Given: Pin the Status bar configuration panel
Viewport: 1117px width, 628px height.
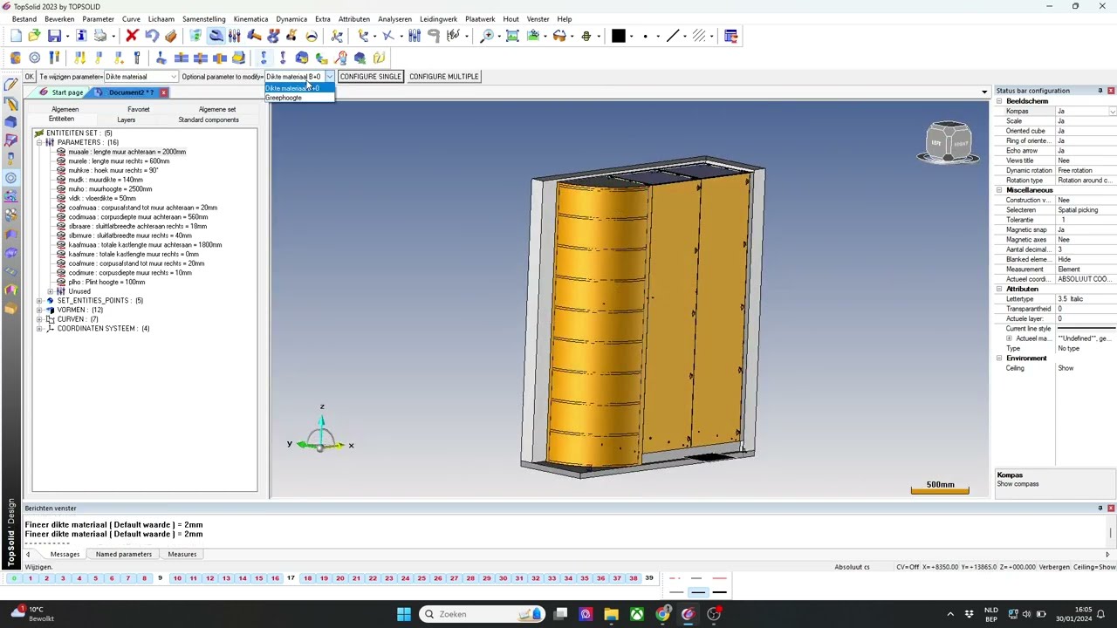Looking at the screenshot, I should point(1100,91).
